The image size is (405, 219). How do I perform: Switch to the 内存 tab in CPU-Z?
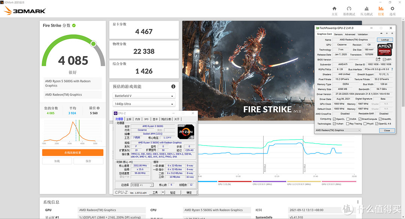click(x=138, y=119)
